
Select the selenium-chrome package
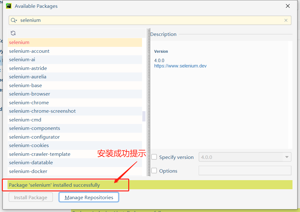[75, 102]
